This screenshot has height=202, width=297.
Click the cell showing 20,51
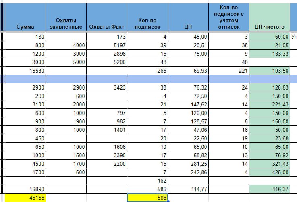[188, 45]
